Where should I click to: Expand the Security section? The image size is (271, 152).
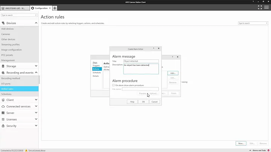click(36, 126)
